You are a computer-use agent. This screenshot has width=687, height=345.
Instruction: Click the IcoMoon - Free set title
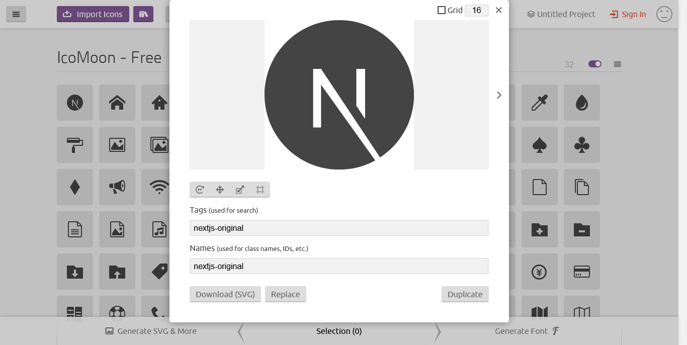tap(109, 58)
